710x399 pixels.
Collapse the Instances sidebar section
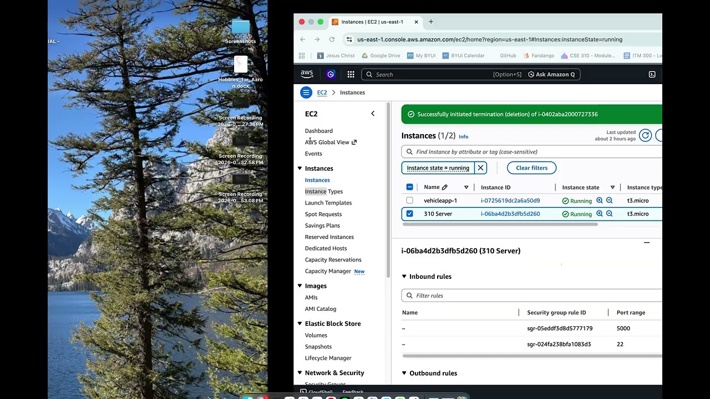click(300, 168)
